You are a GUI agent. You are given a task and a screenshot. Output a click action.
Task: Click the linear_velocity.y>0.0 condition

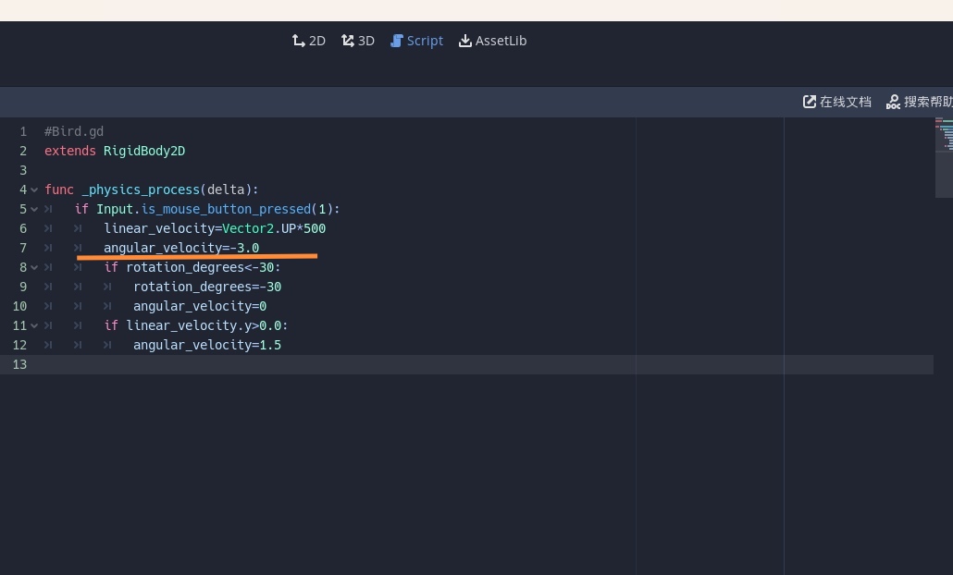coord(204,326)
